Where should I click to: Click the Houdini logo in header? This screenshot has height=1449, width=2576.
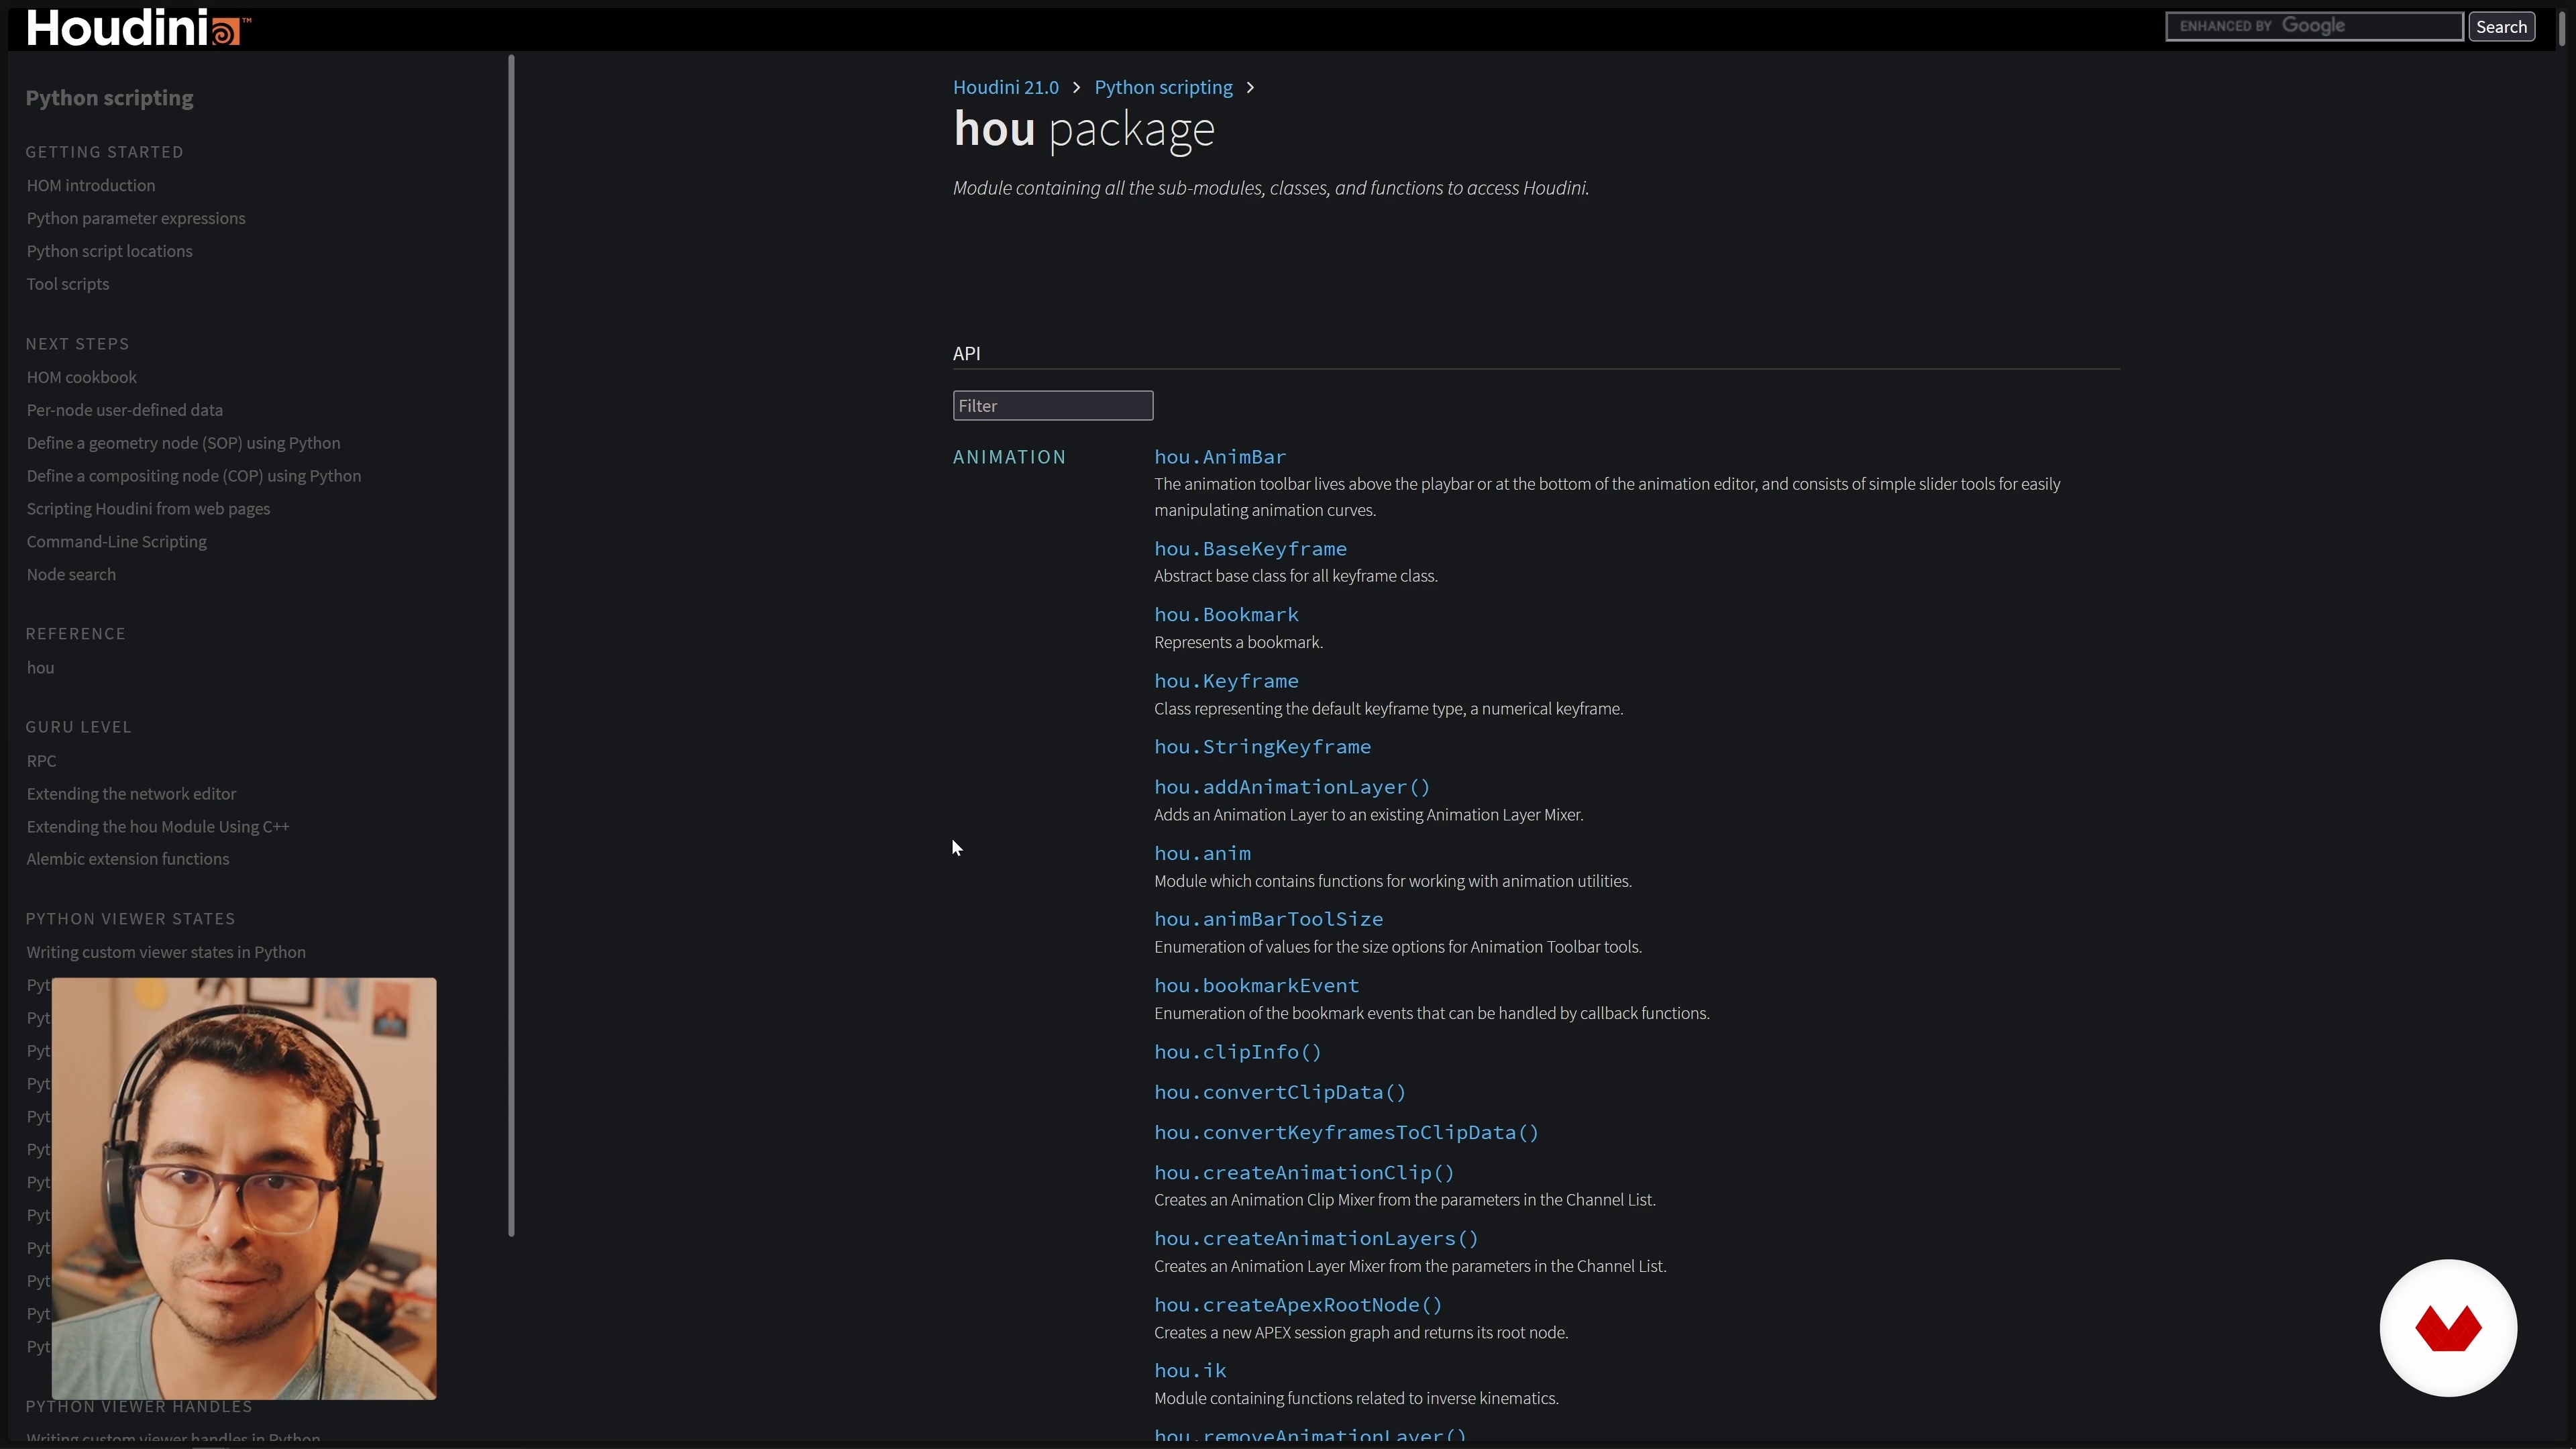pyautogui.click(x=137, y=27)
